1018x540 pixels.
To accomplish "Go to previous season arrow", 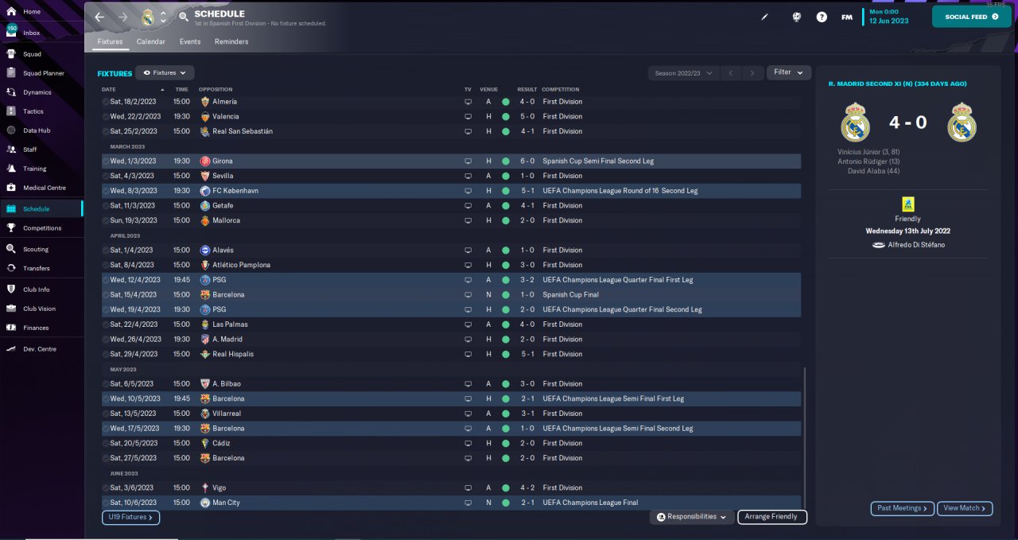I will click(x=731, y=72).
